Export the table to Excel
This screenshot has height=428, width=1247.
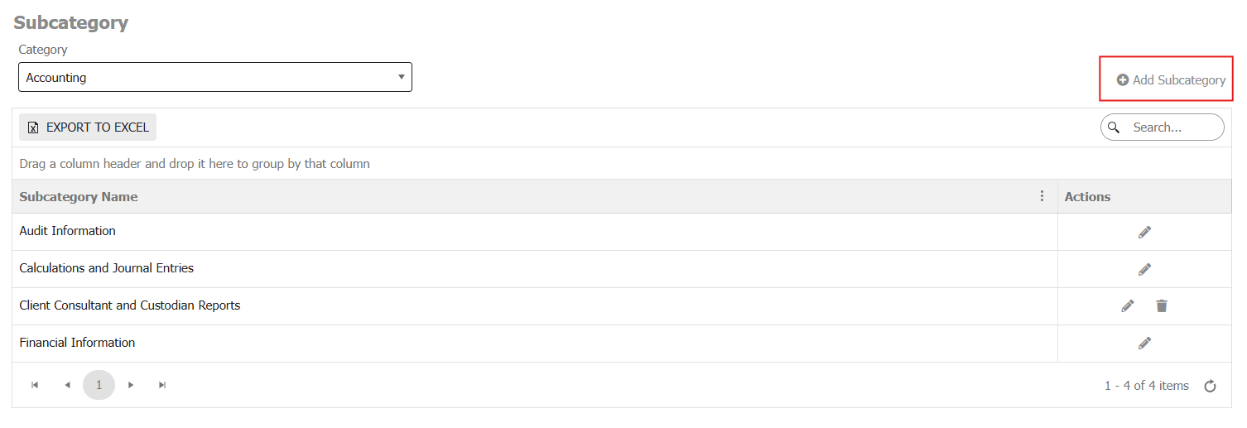pyautogui.click(x=88, y=127)
